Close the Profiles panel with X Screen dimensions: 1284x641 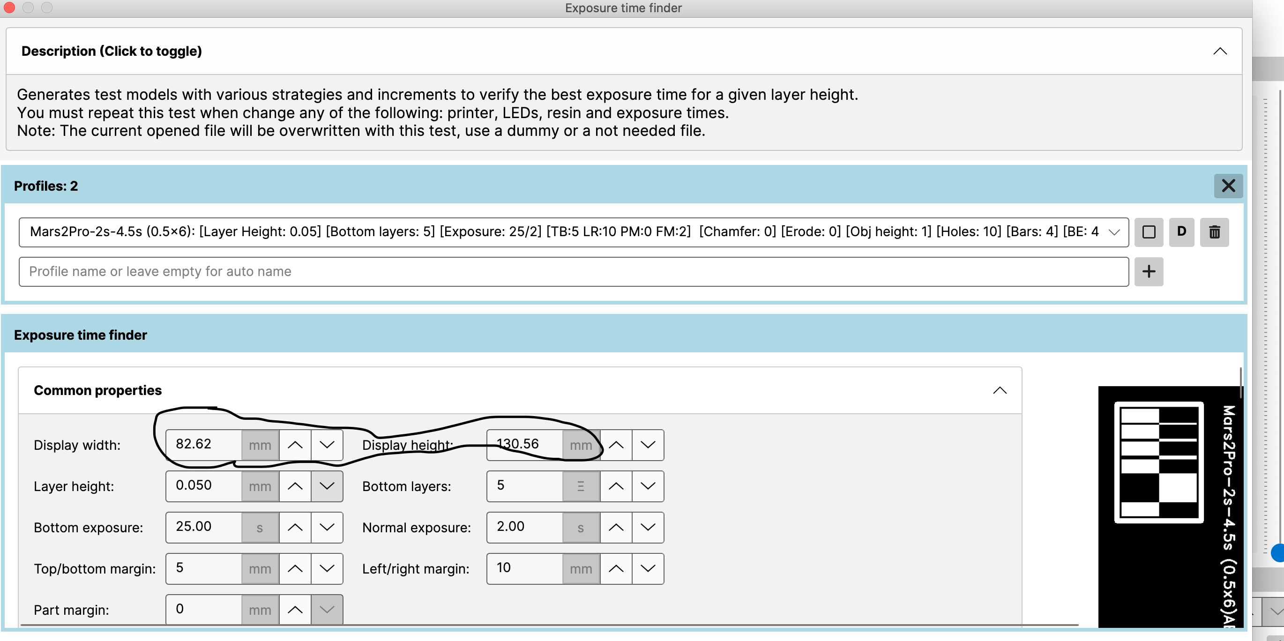coord(1228,186)
